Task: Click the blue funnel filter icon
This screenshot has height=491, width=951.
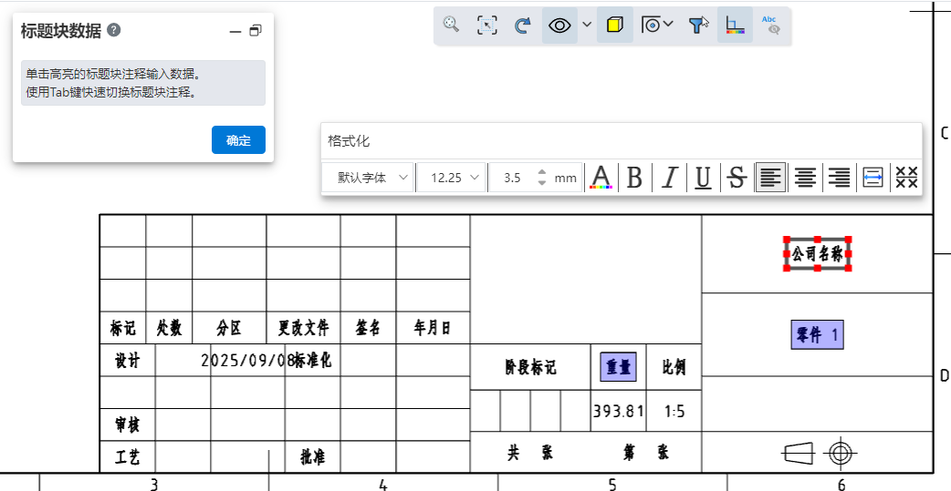Action: tap(698, 26)
